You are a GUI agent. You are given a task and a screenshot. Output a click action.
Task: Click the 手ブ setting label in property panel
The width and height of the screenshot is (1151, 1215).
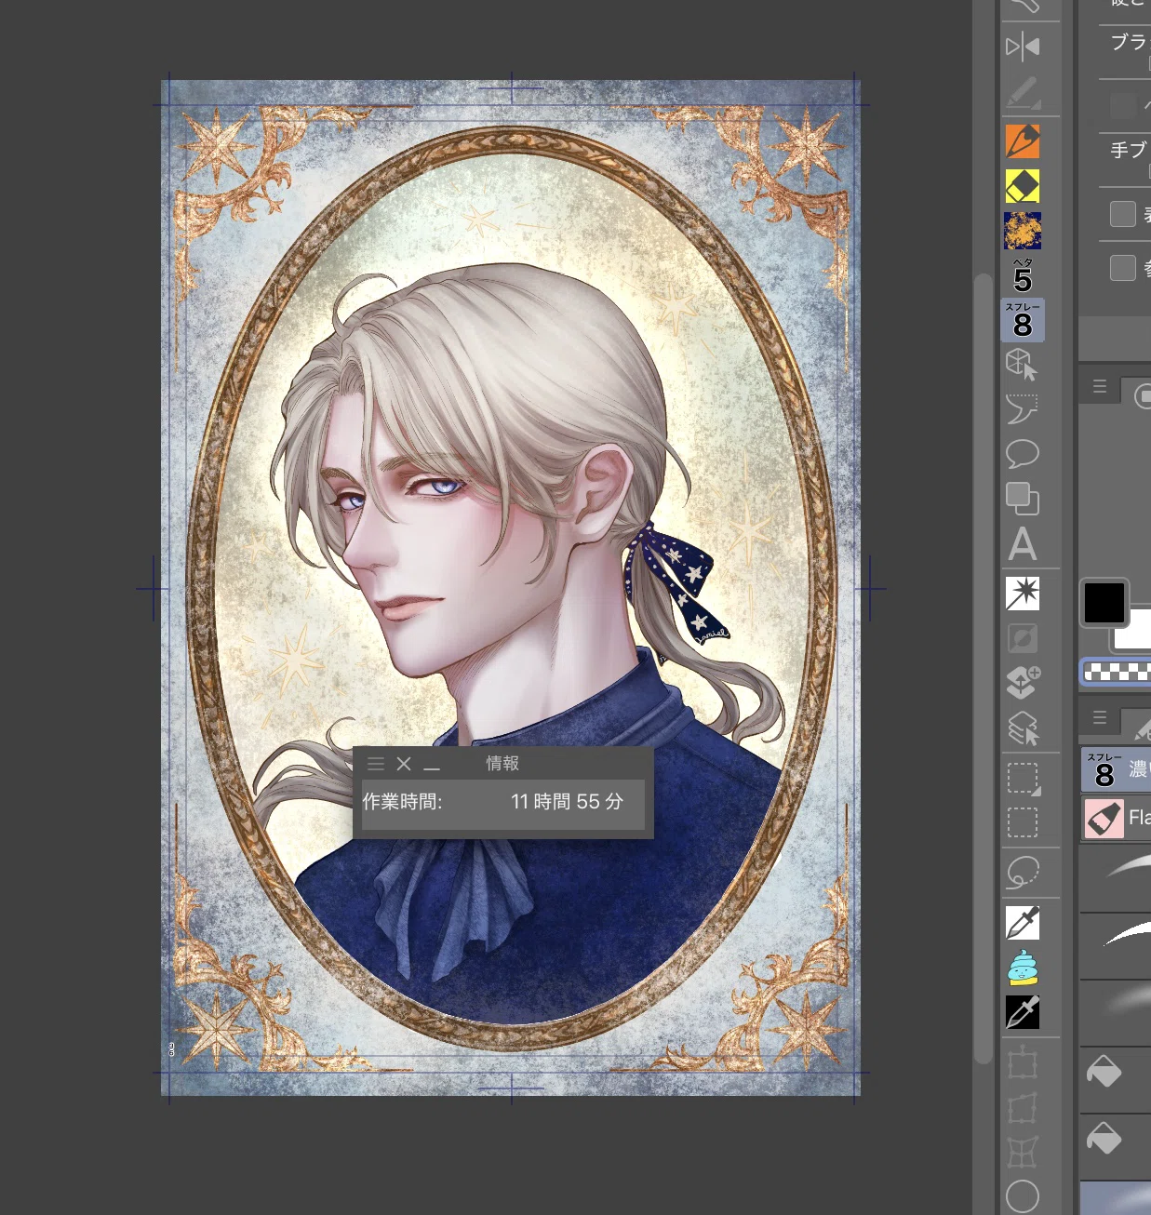pos(1130,150)
